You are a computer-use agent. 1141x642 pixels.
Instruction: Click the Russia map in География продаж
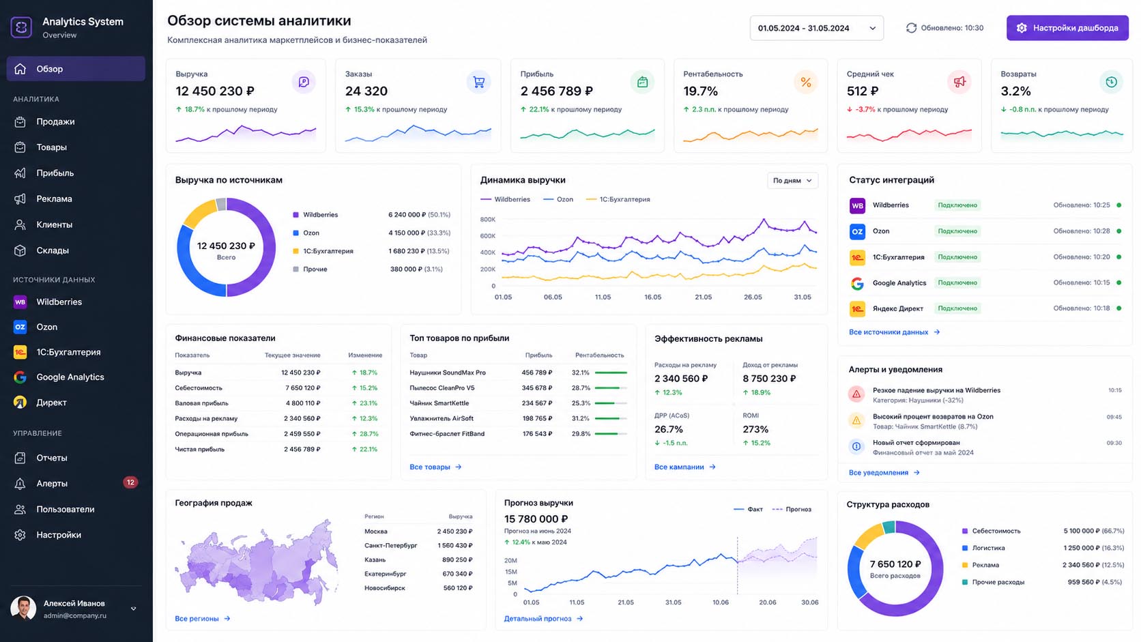point(258,562)
